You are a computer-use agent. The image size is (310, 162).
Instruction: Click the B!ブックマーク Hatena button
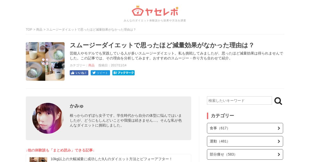123,73
